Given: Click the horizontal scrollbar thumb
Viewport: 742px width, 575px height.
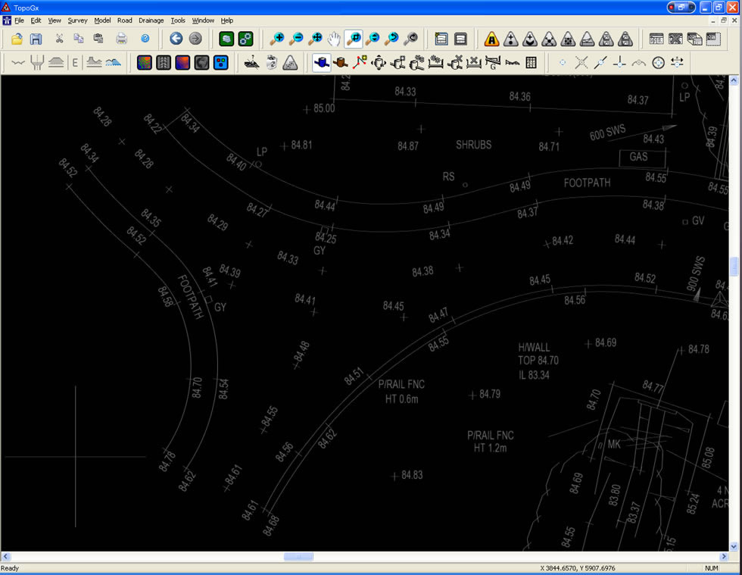Looking at the screenshot, I should click(x=298, y=557).
